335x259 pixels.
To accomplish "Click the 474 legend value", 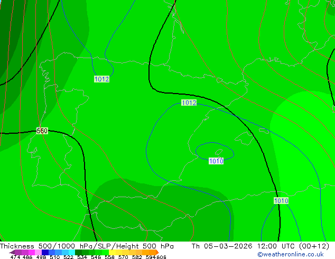I will coord(15,257).
